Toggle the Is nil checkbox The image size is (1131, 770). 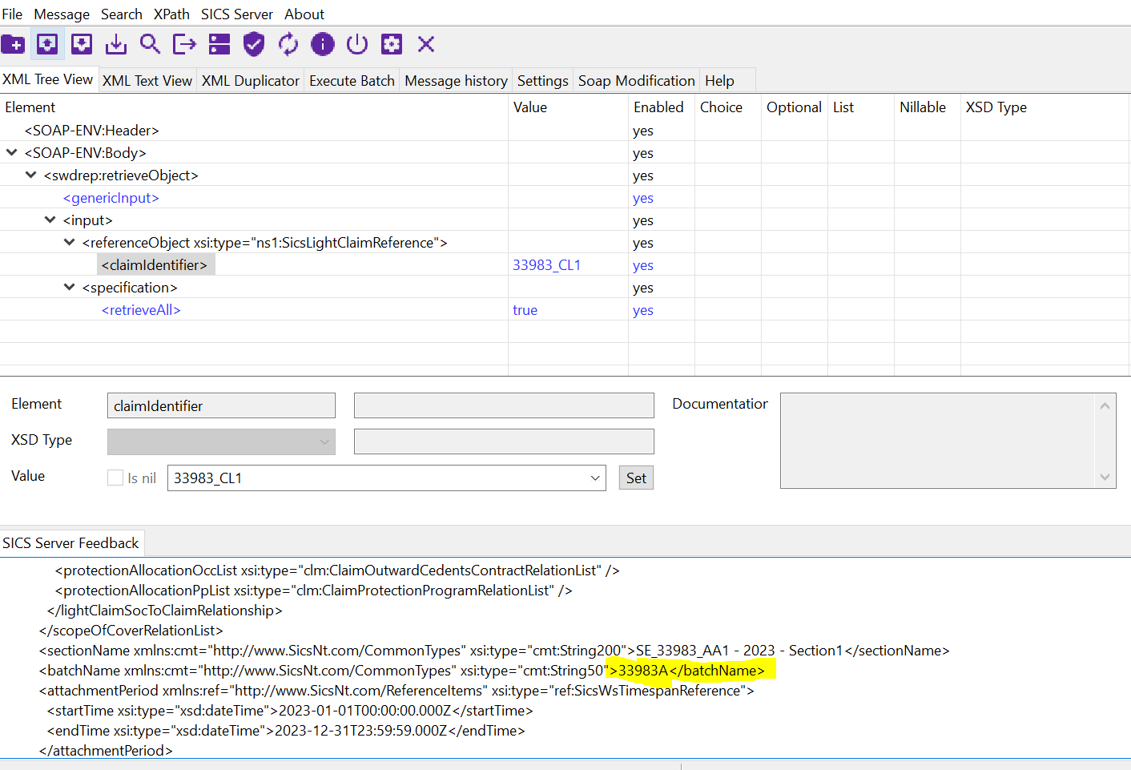pyautogui.click(x=115, y=478)
